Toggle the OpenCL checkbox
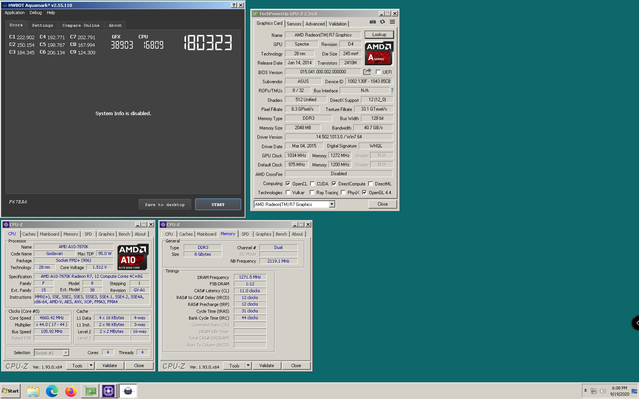This screenshot has width=639, height=399. pyautogui.click(x=288, y=184)
